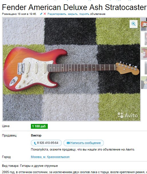Open the main guitar photo
The image size is (147, 174).
point(71,69)
